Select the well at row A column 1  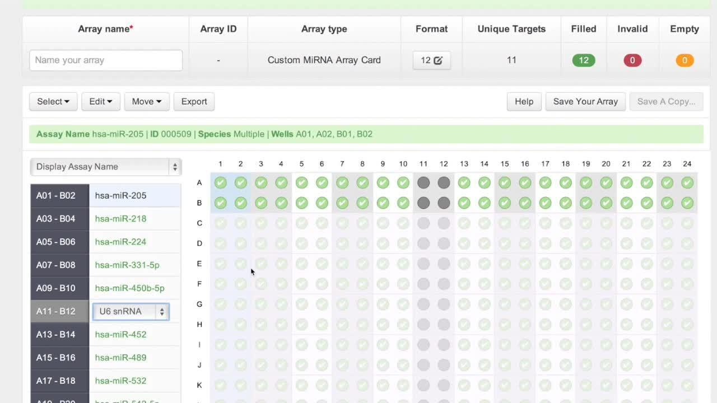(x=221, y=182)
